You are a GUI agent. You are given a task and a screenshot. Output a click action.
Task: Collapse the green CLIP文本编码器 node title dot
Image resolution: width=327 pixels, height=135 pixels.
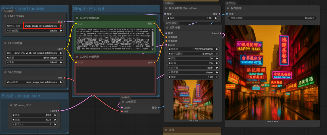tap(77, 18)
